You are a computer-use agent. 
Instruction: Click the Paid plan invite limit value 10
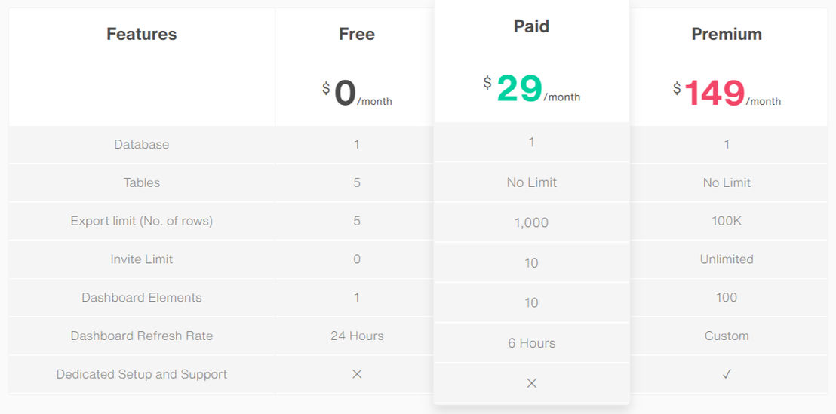click(532, 263)
